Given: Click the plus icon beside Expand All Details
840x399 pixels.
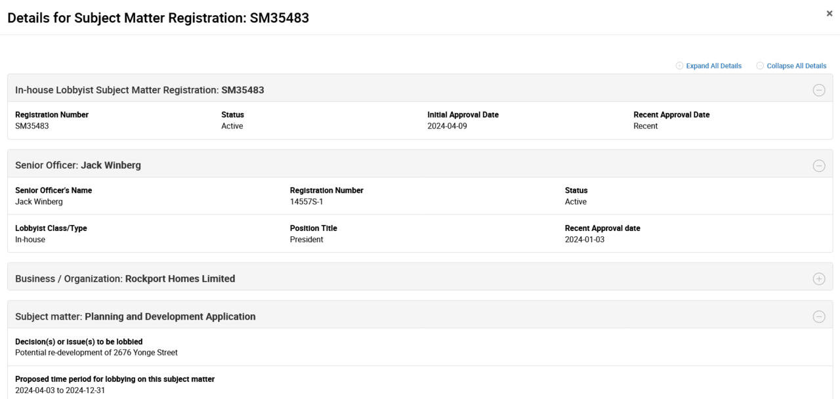Looking at the screenshot, I should [680, 66].
